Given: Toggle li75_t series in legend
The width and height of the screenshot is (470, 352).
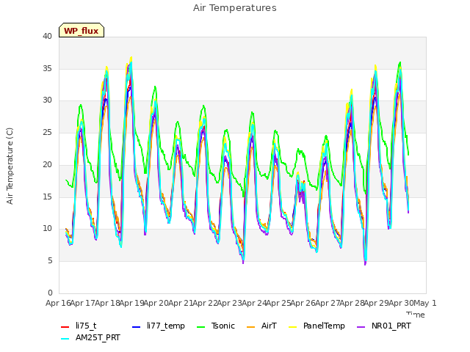Looking at the screenshot, I should pyautogui.click(x=79, y=326).
